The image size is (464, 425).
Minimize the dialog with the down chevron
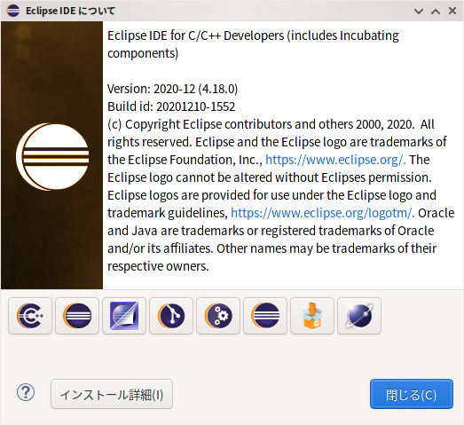419,12
